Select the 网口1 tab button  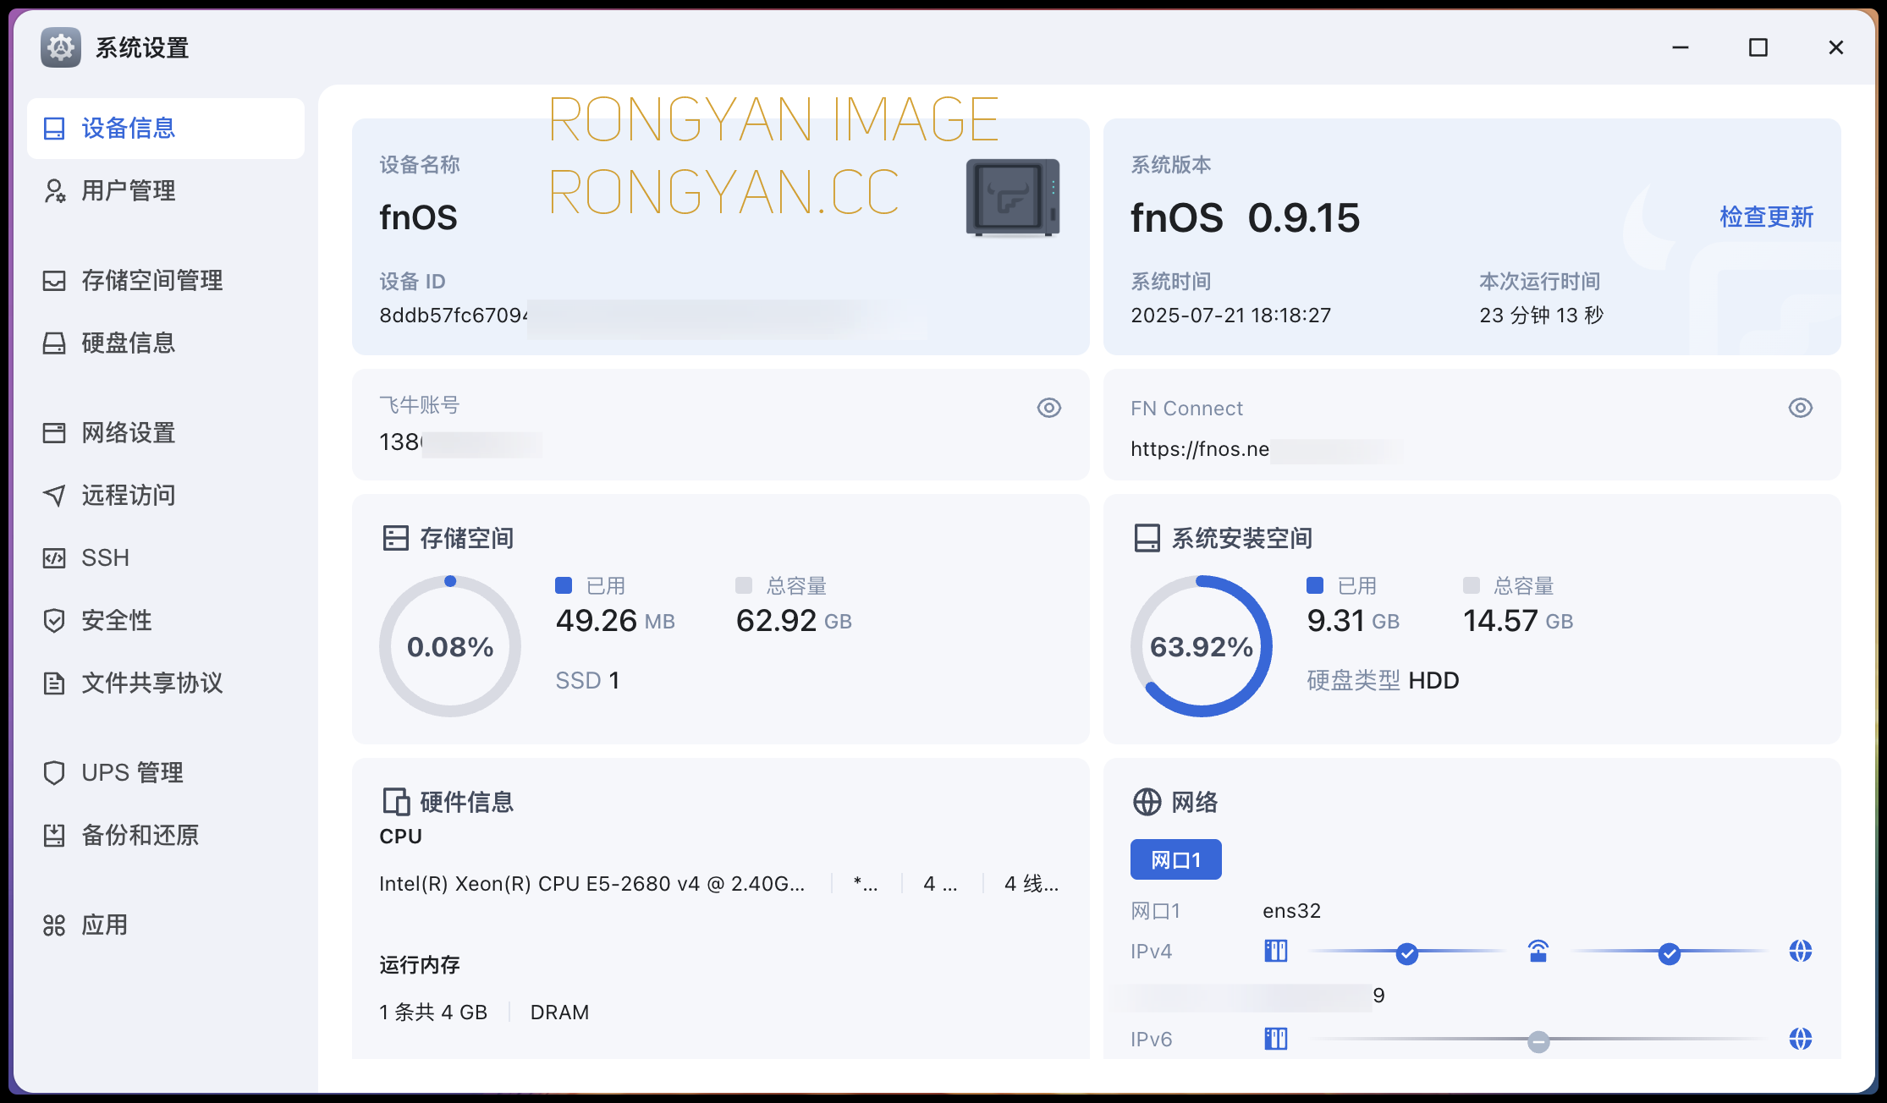1176,859
